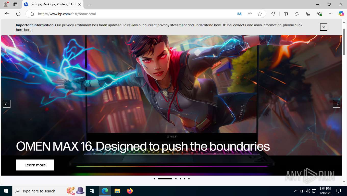Click the scrollbar down arrow
This screenshot has height=196, width=347.
click(x=344, y=181)
